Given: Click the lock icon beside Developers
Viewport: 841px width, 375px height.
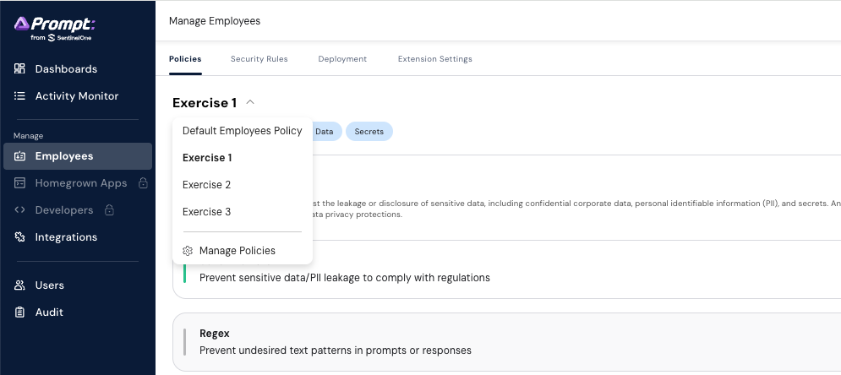Looking at the screenshot, I should [109, 210].
